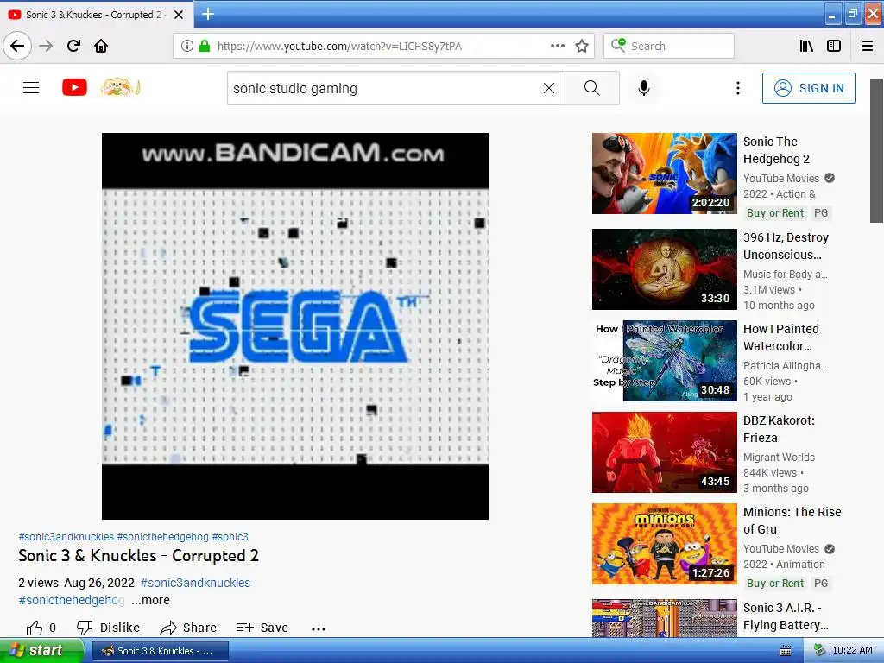Screen dimensions: 884x663
Task: Expand the description with ...more
Action: pos(150,600)
